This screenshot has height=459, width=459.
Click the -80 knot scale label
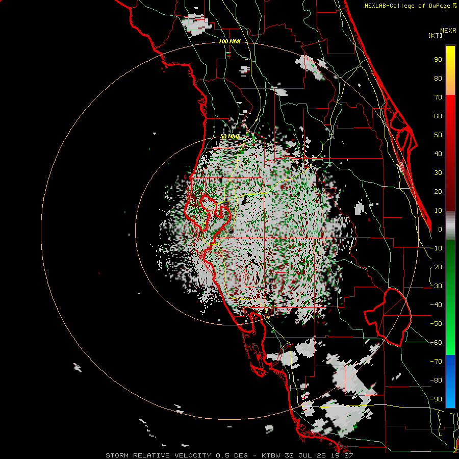coord(436,380)
